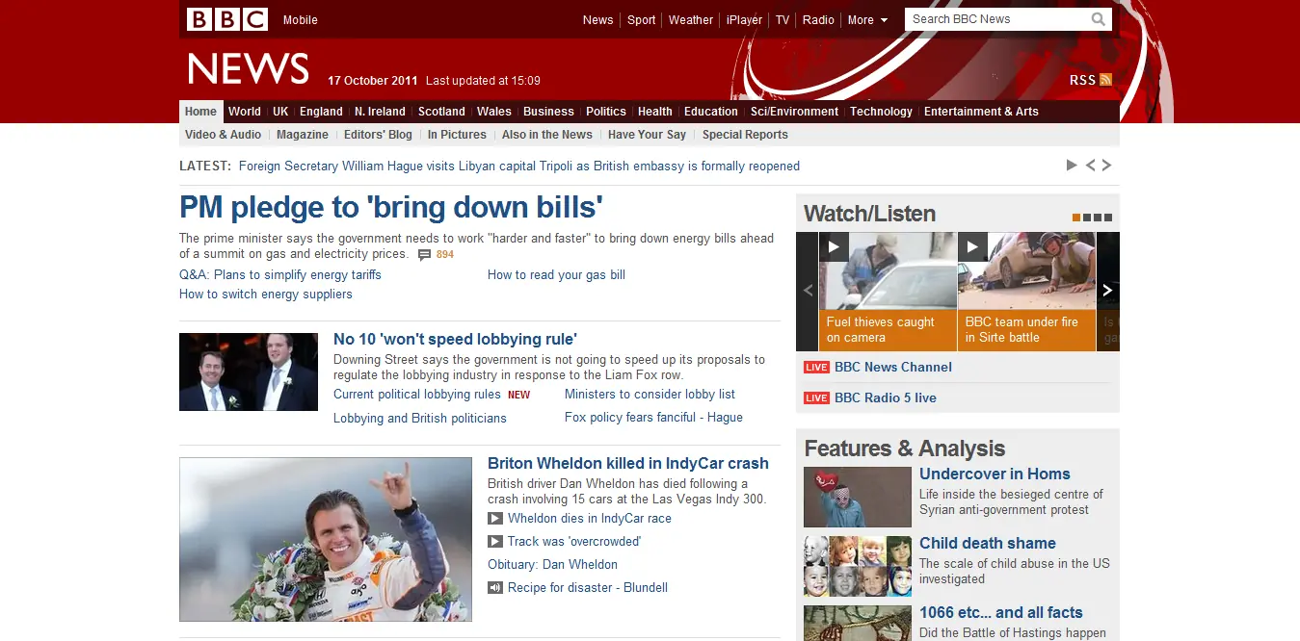Open PM pledge to 'bring down bills' headline
1300x641 pixels.
pyautogui.click(x=391, y=208)
